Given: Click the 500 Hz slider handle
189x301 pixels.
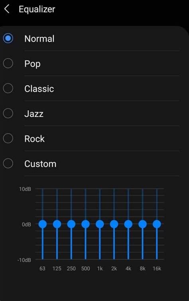Looking at the screenshot, I should pyautogui.click(x=85, y=224).
